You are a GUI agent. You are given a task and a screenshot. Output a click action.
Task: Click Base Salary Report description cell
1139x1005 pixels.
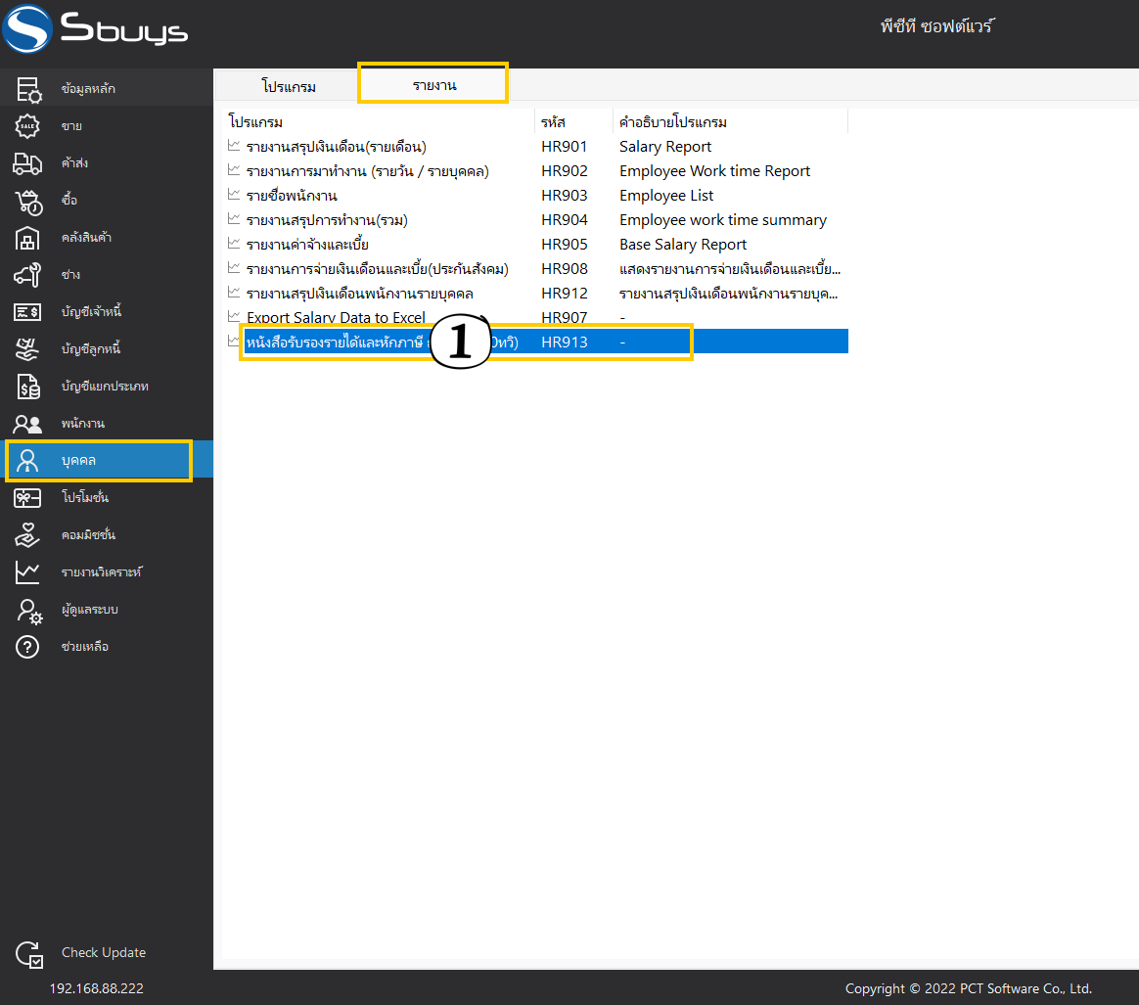[x=683, y=245]
